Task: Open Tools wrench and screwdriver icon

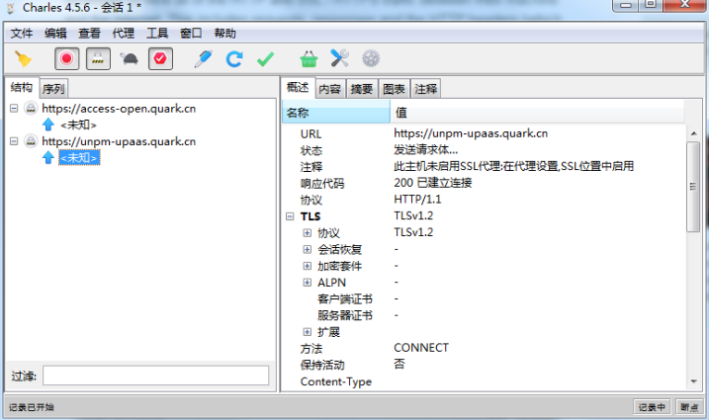Action: (x=339, y=58)
